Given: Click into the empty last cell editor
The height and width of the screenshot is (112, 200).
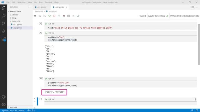Looking at the screenshot, I should [121, 104].
